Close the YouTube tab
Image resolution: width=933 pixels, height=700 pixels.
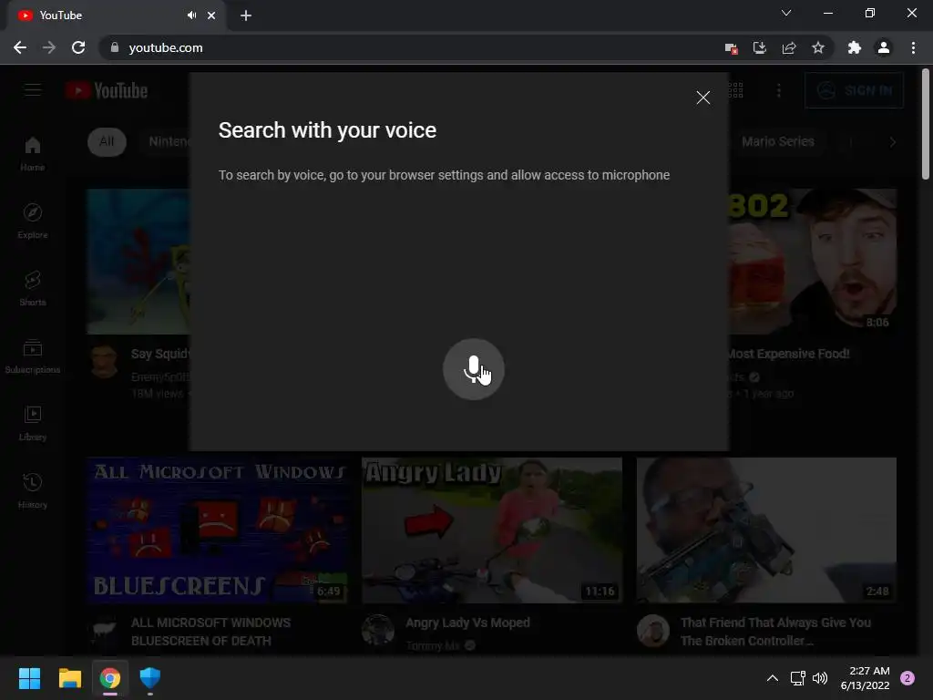[x=211, y=15]
